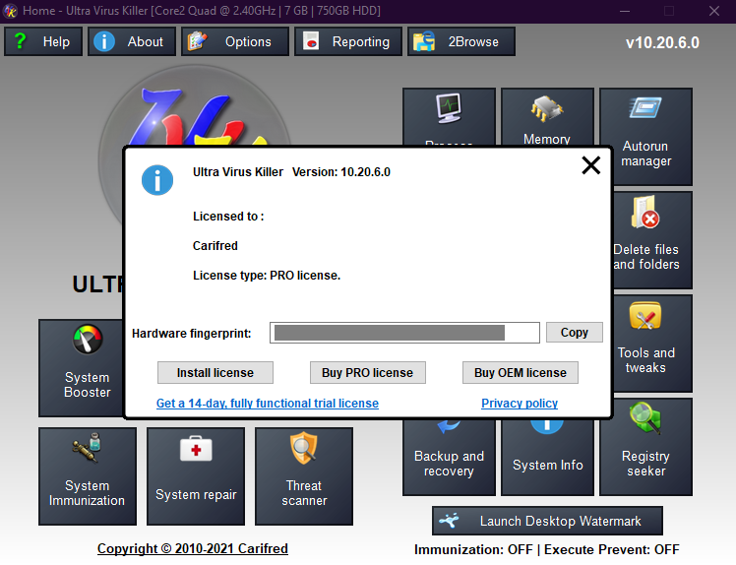Screen dimensions: 736x565
Task: Click the Install license button
Action: pos(215,372)
